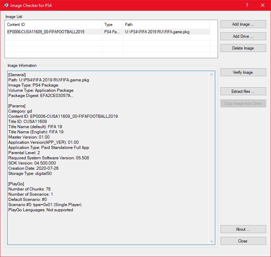This screenshot has width=271, height=257.
Task: Click the Default Scenario: #0 line
Action: [x=27, y=199]
